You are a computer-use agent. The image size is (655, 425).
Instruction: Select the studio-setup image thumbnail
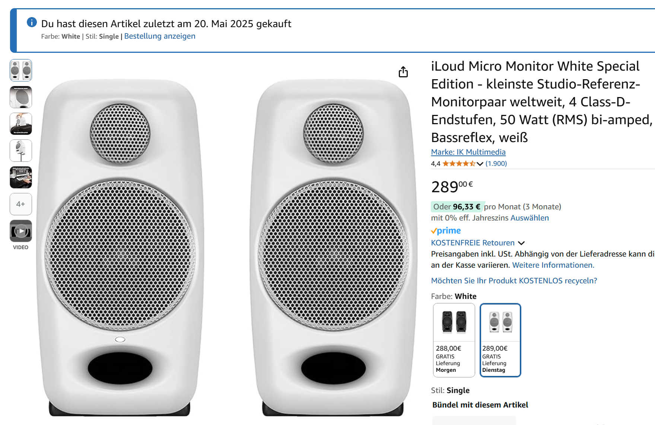(x=20, y=177)
